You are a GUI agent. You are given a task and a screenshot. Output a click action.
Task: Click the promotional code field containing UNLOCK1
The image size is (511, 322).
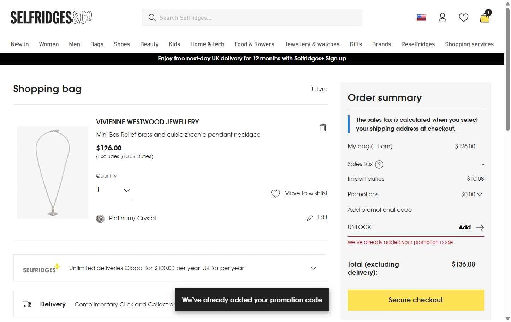click(x=401, y=227)
